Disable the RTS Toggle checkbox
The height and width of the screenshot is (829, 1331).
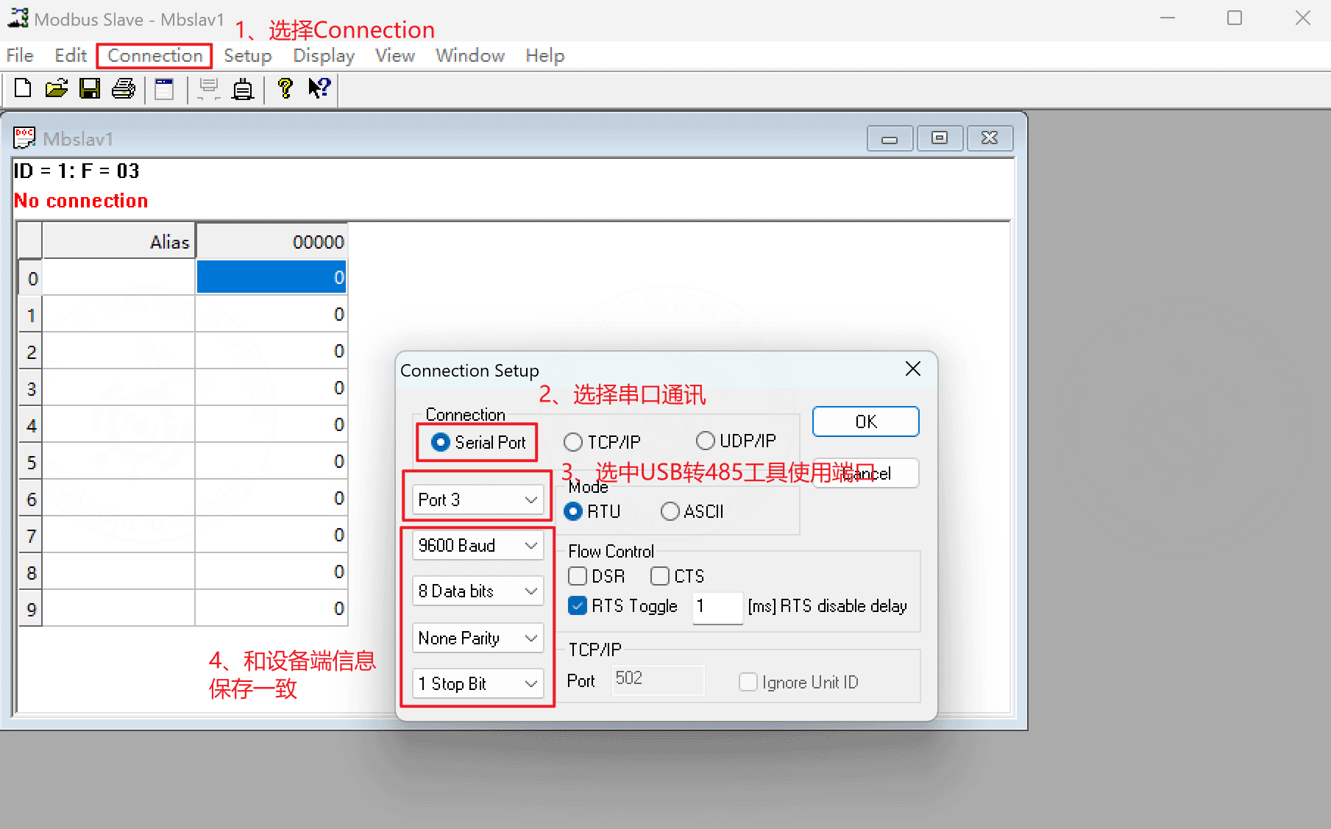[x=578, y=606]
